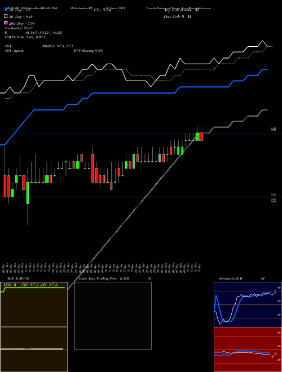
Task: Select the '50 Day = 9.48' legend text
Action: [x=21, y=17]
